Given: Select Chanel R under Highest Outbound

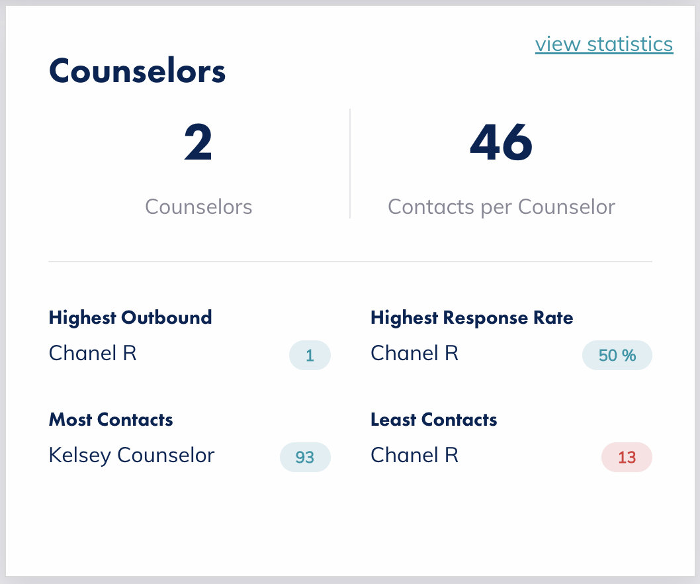Looking at the screenshot, I should pos(92,353).
